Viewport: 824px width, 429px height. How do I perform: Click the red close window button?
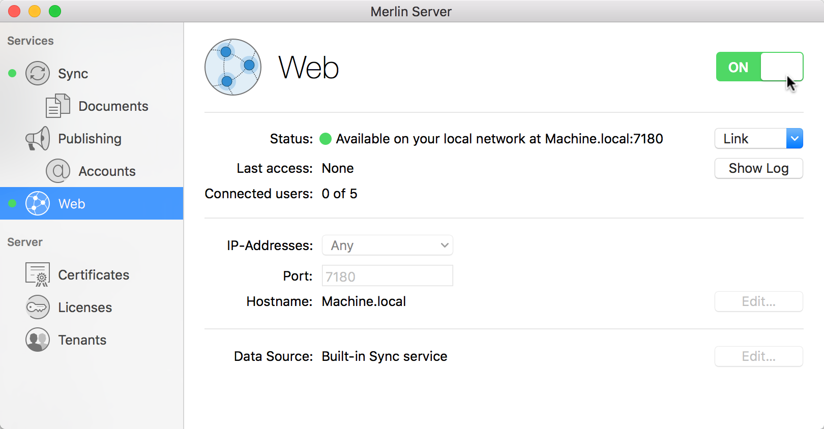pos(14,11)
